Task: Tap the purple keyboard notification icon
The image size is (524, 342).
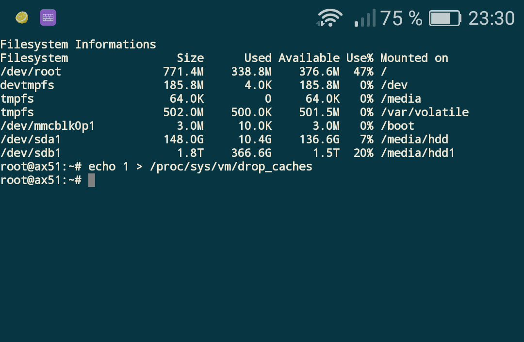Action: (48, 18)
